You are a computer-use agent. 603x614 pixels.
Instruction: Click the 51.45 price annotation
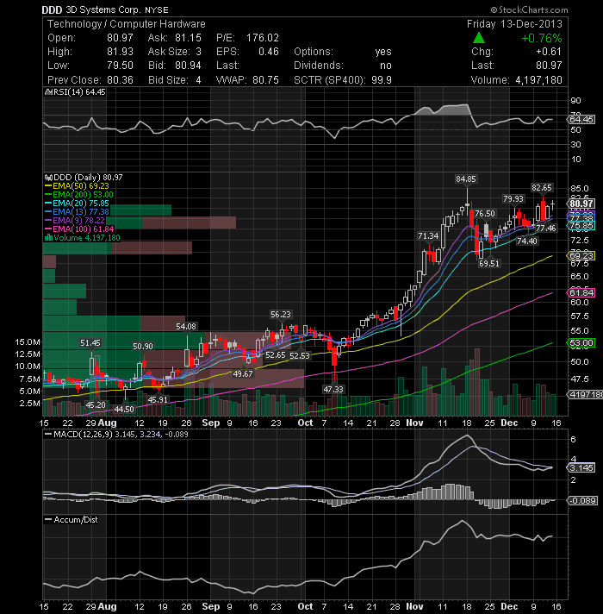pos(90,343)
